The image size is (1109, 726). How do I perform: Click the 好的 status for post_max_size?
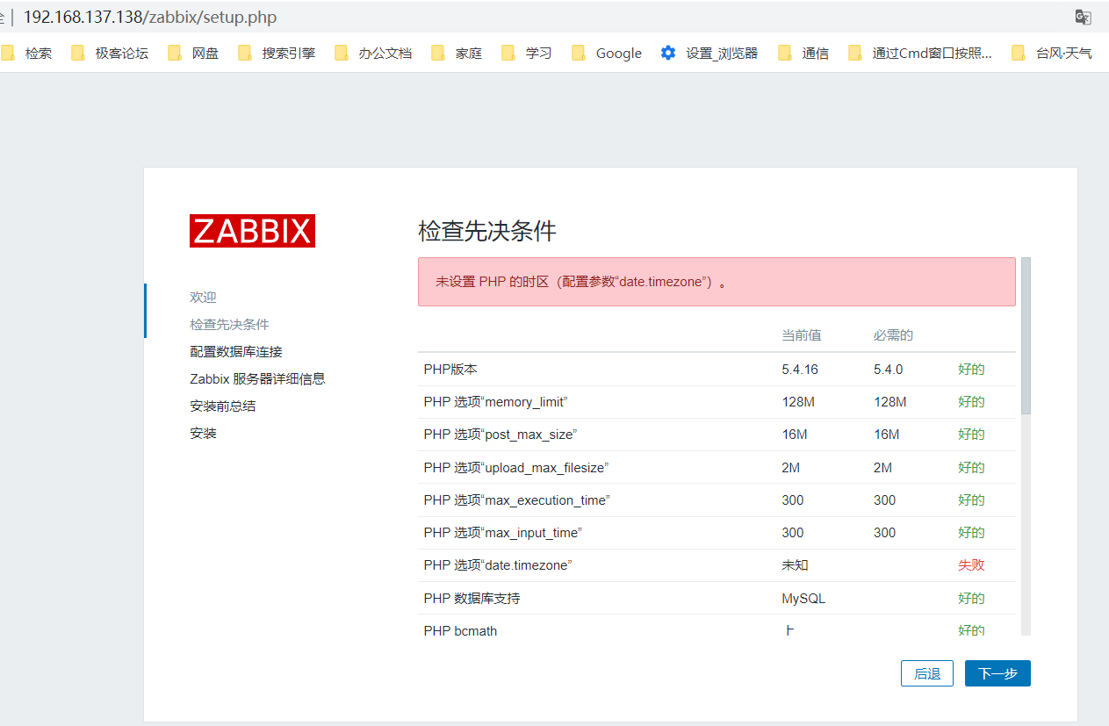pos(971,435)
